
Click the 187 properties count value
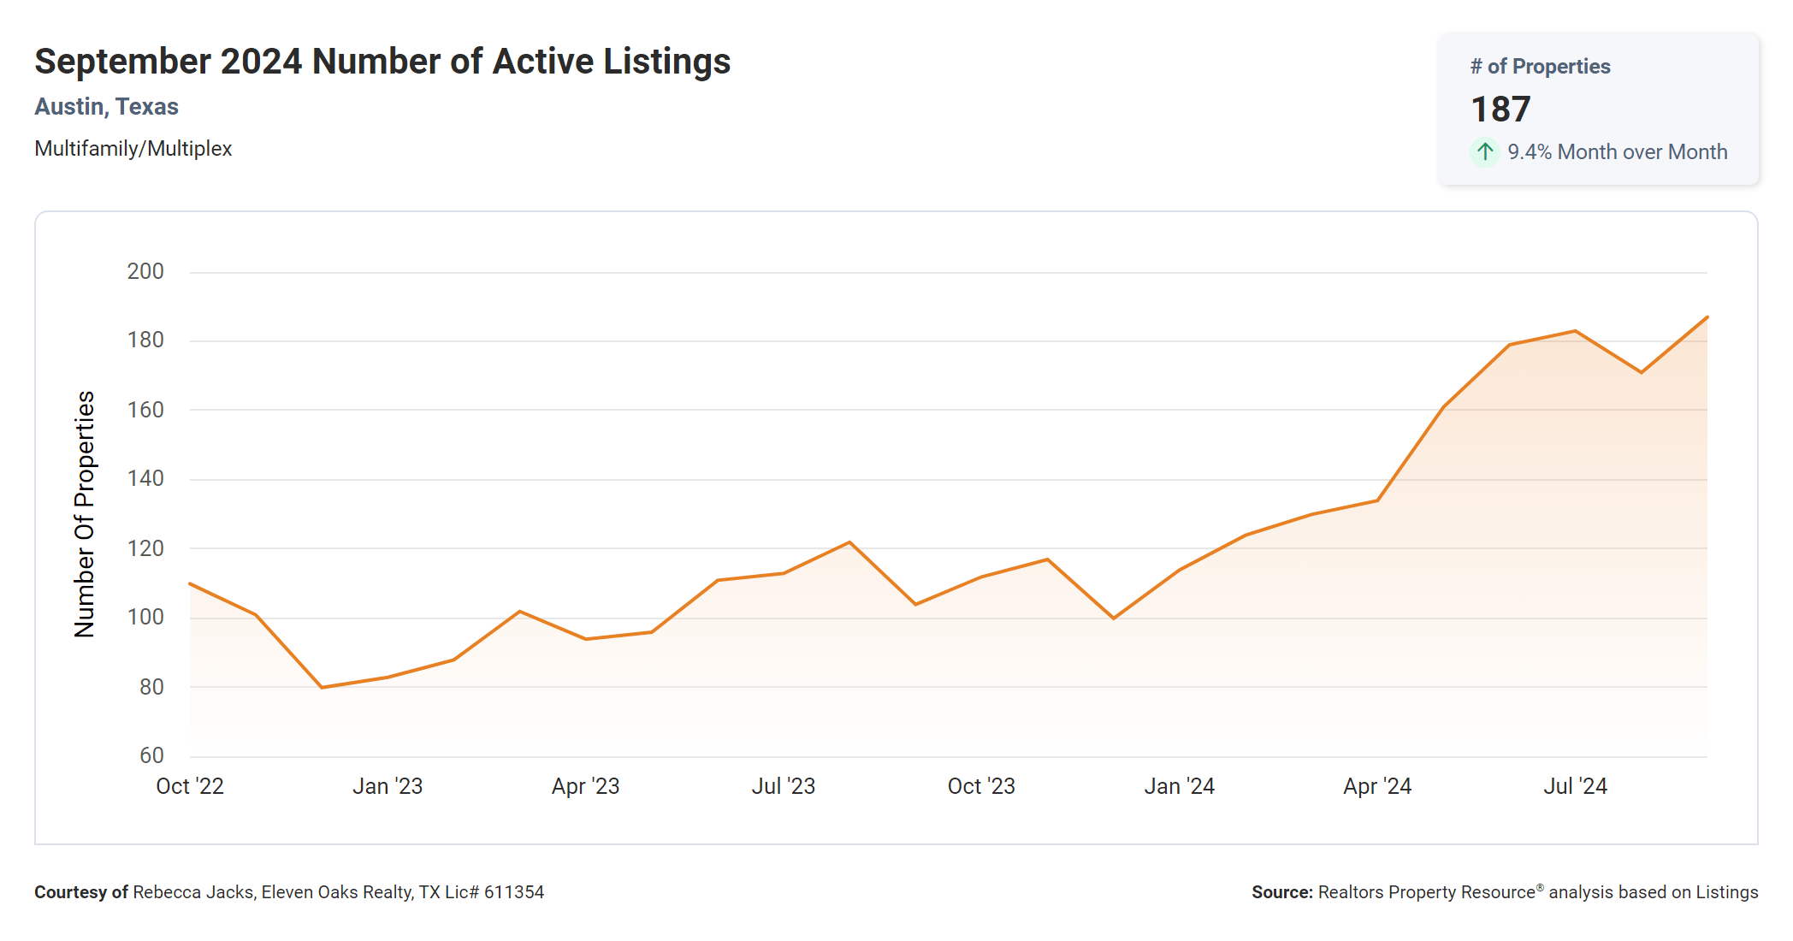coord(1500,109)
